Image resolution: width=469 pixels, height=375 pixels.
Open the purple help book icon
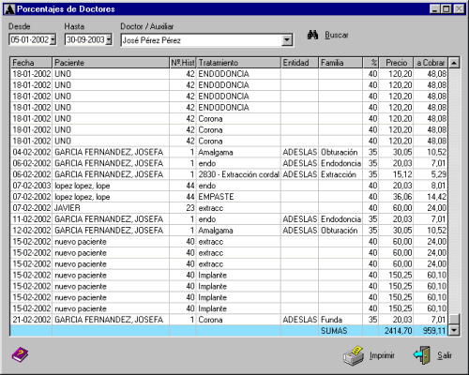click(20, 354)
